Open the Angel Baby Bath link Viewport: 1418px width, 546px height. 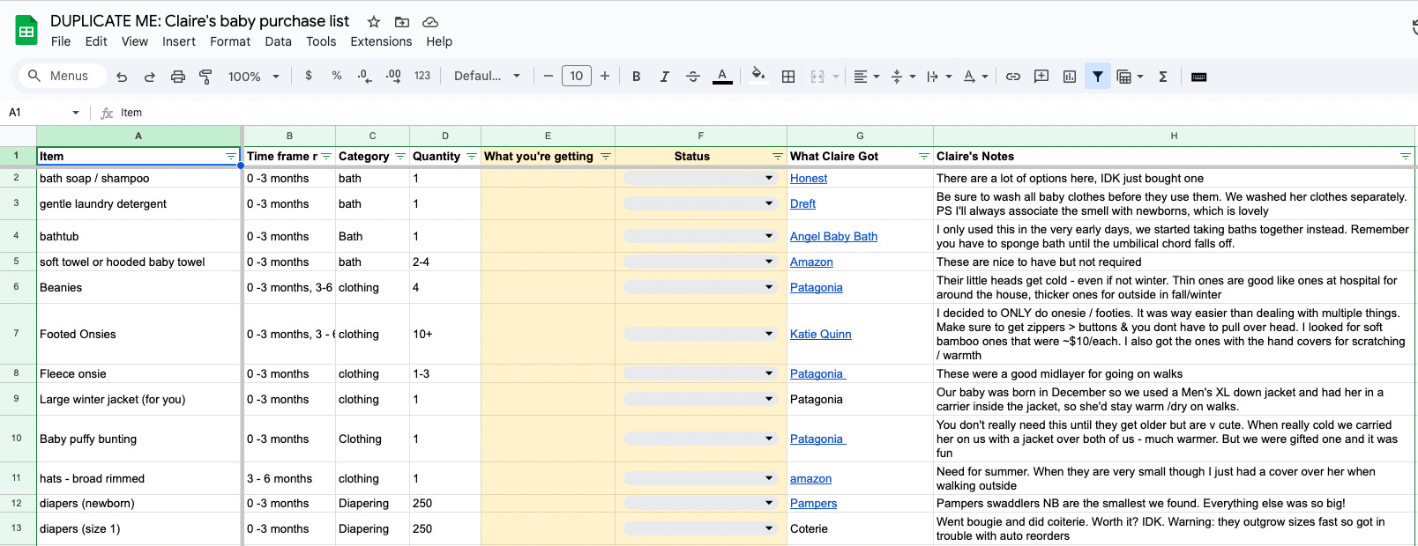(833, 236)
